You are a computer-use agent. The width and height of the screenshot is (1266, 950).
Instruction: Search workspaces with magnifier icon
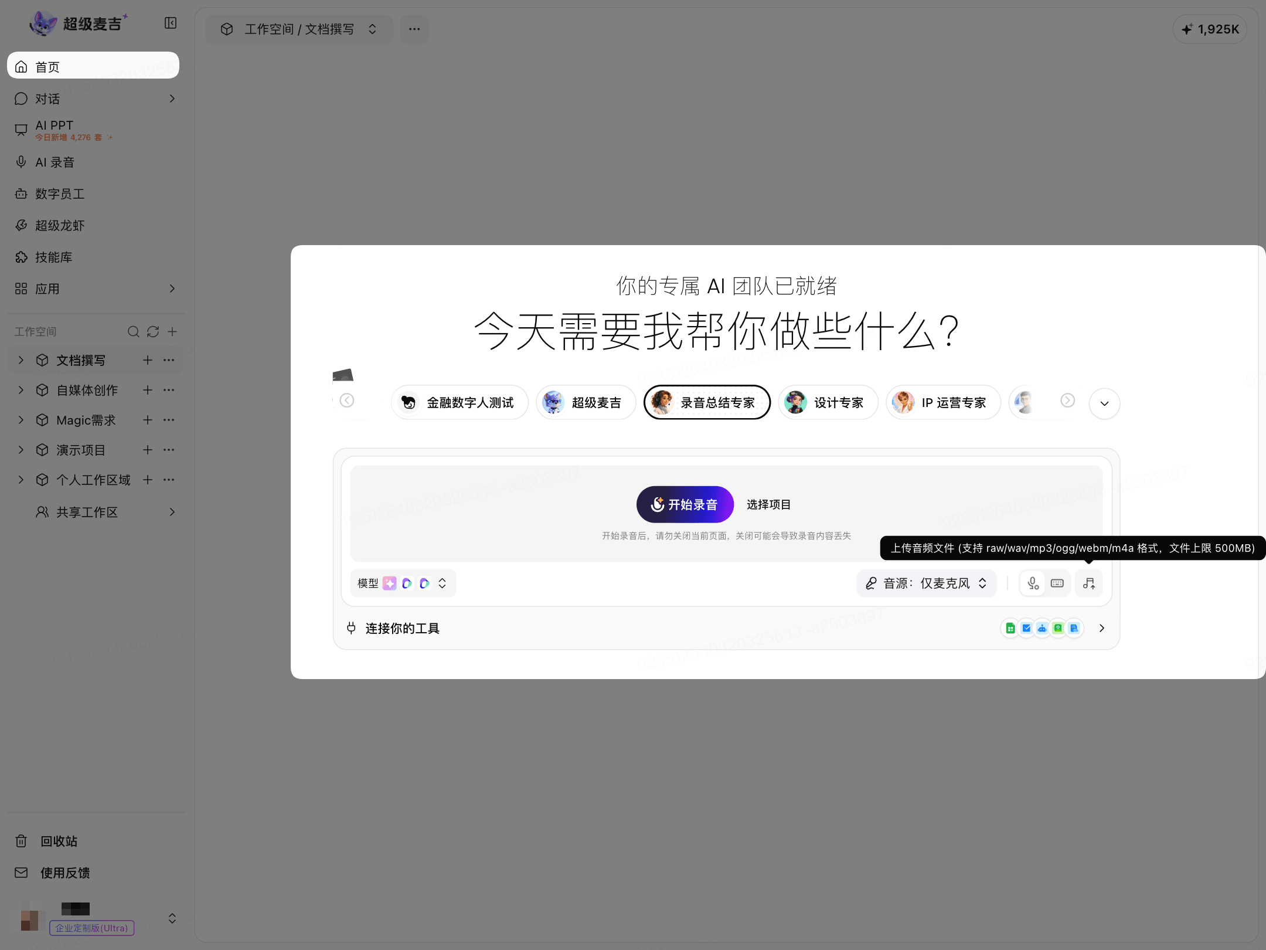pyautogui.click(x=134, y=332)
